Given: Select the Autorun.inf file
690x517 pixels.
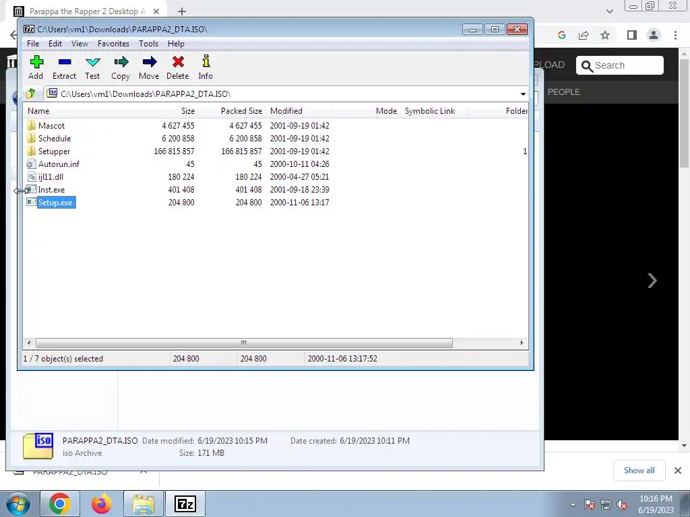Looking at the screenshot, I should coord(59,164).
